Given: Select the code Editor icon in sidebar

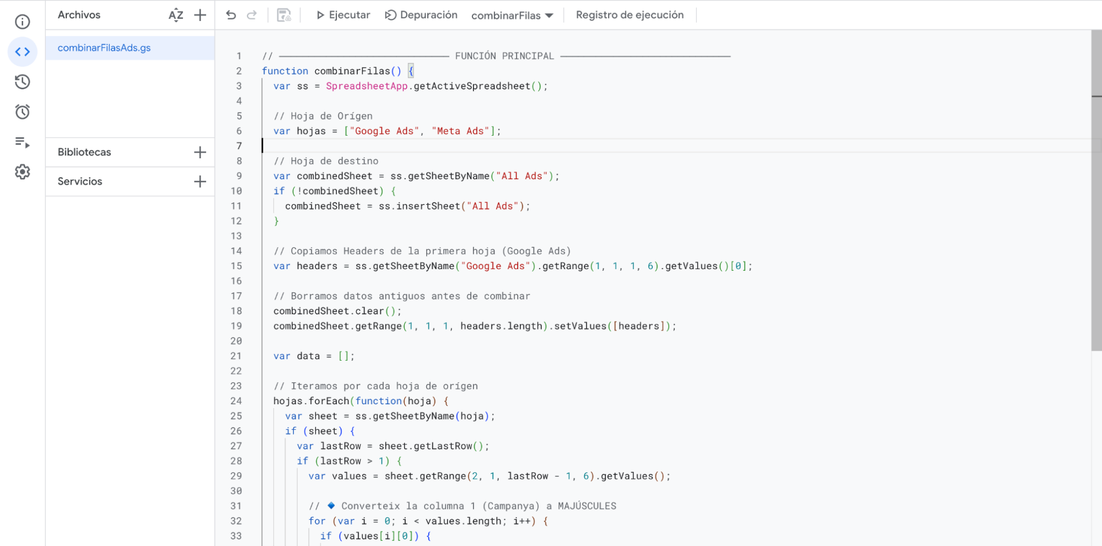Looking at the screenshot, I should (21, 51).
